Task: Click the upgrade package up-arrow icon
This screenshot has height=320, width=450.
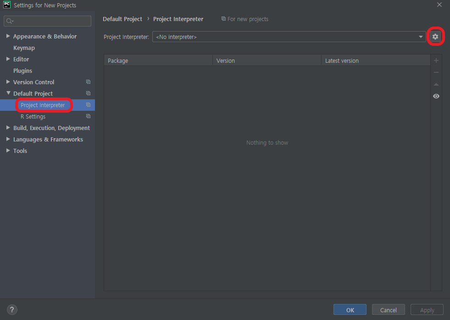Action: click(436, 84)
